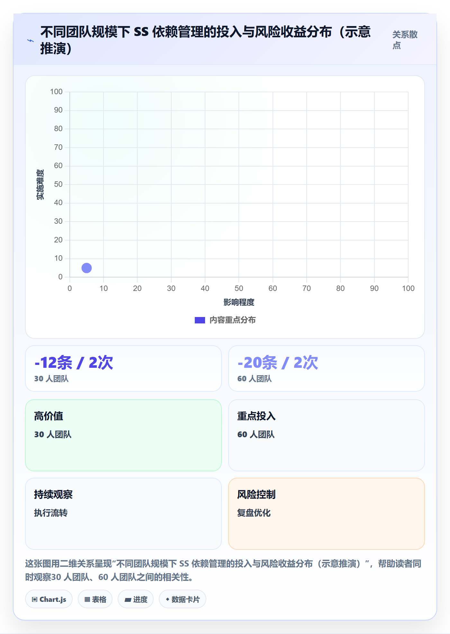This screenshot has height=634, width=450.
Task: Click the grid icon in 表格 chip
Action: pos(87,600)
